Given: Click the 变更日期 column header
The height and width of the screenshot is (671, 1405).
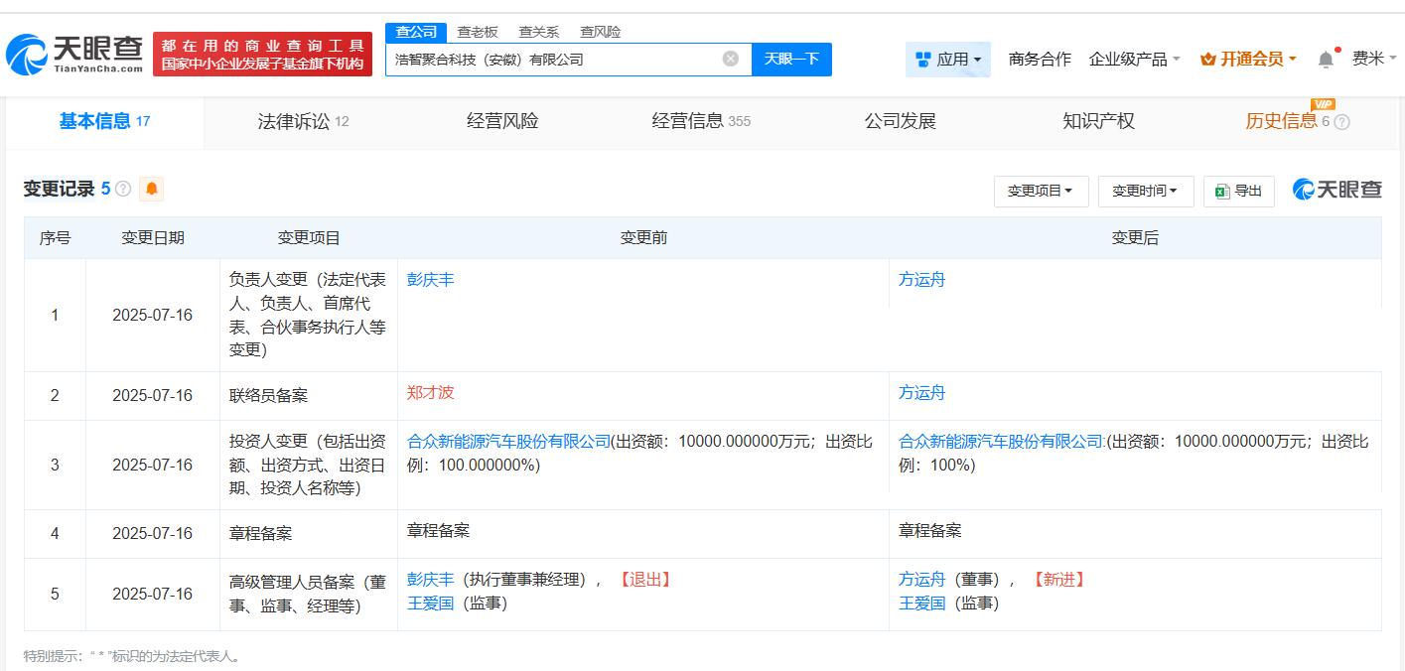Looking at the screenshot, I should tap(153, 238).
